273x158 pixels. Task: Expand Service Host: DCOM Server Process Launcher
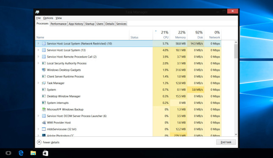pyautogui.click(x=38, y=116)
